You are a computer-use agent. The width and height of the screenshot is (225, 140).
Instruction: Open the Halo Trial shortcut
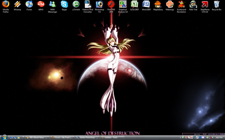(x=193, y=6)
